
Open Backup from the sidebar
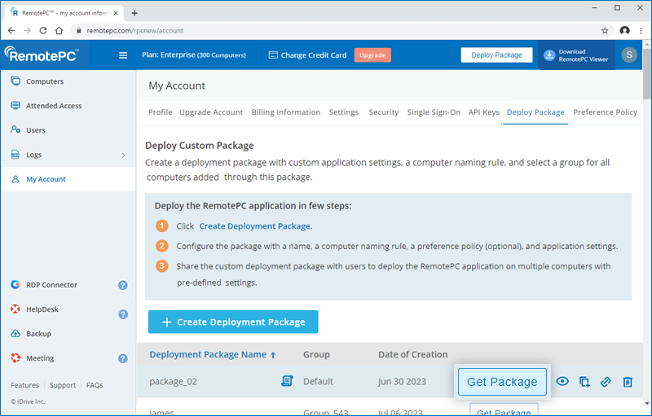coord(38,334)
